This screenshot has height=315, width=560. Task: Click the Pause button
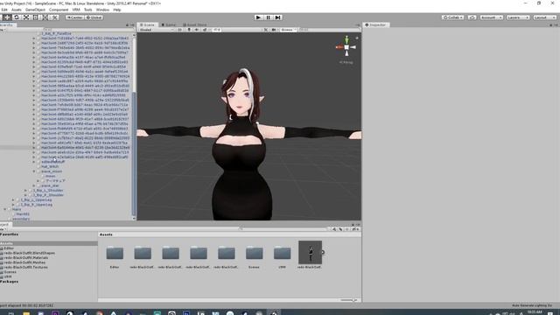[269, 17]
